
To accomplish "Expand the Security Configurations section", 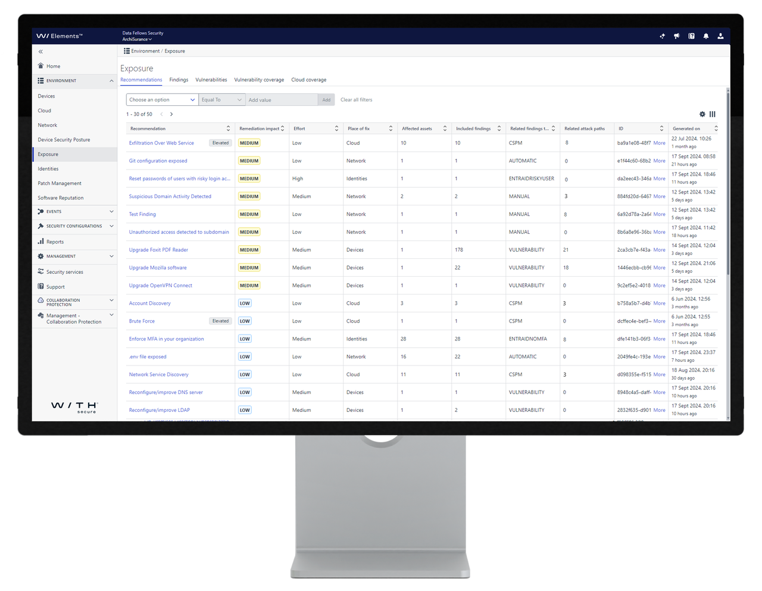I will [x=74, y=226].
